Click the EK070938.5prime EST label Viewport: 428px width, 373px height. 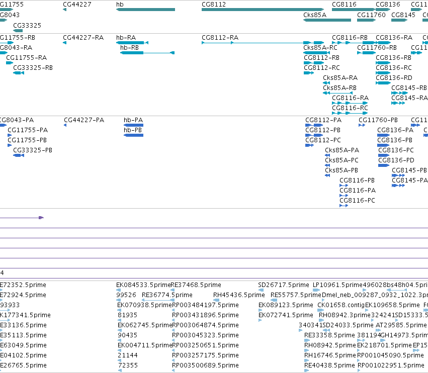coord(145,305)
